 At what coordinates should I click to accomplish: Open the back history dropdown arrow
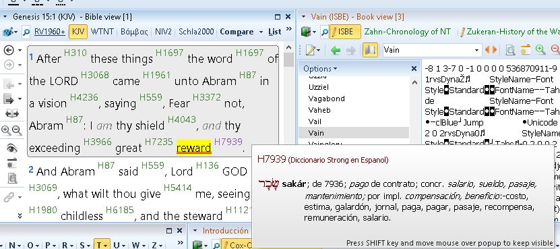[x=20, y=50]
